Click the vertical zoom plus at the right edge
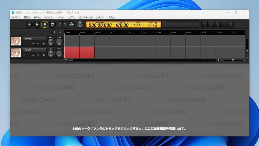The image size is (259, 146). pyautogui.click(x=247, y=58)
